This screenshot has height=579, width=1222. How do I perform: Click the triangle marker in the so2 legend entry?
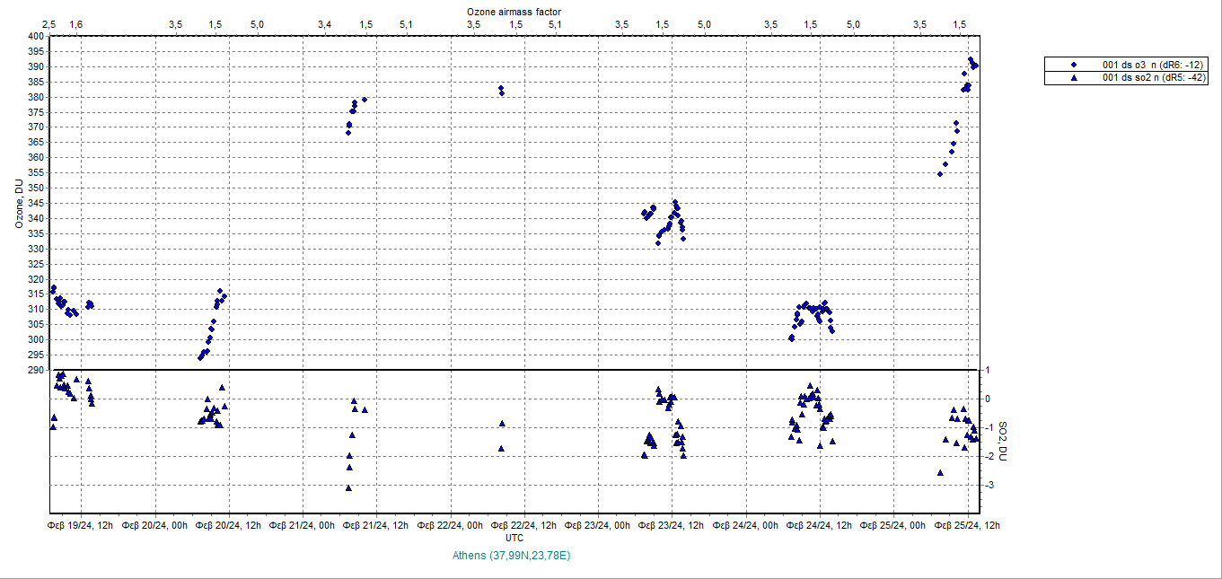tap(1074, 78)
